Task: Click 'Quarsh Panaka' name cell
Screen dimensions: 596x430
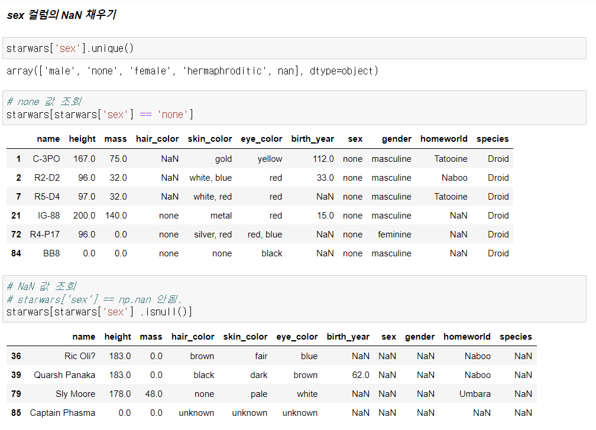Action: tap(64, 375)
